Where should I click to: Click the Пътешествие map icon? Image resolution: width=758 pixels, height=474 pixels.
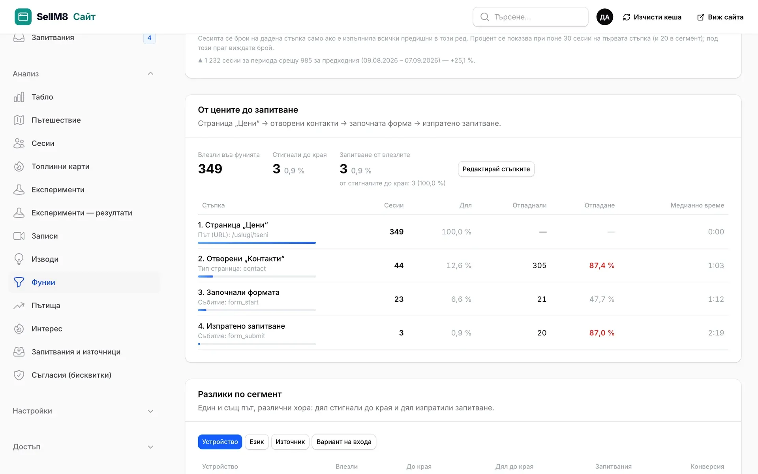[x=19, y=120]
